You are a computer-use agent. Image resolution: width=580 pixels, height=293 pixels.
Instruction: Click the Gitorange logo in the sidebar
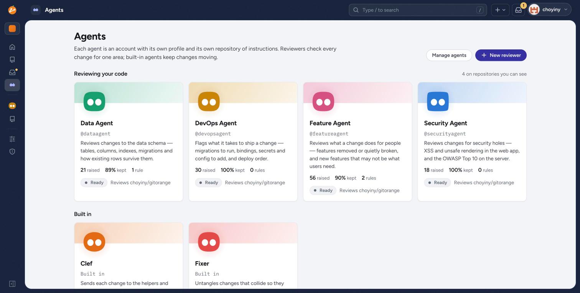(12, 10)
